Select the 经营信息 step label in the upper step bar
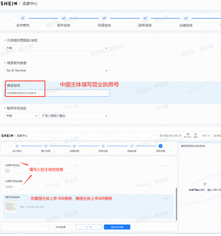Image resolution: width=221 pixels, height=236 pixels. pyautogui.click(x=104, y=25)
